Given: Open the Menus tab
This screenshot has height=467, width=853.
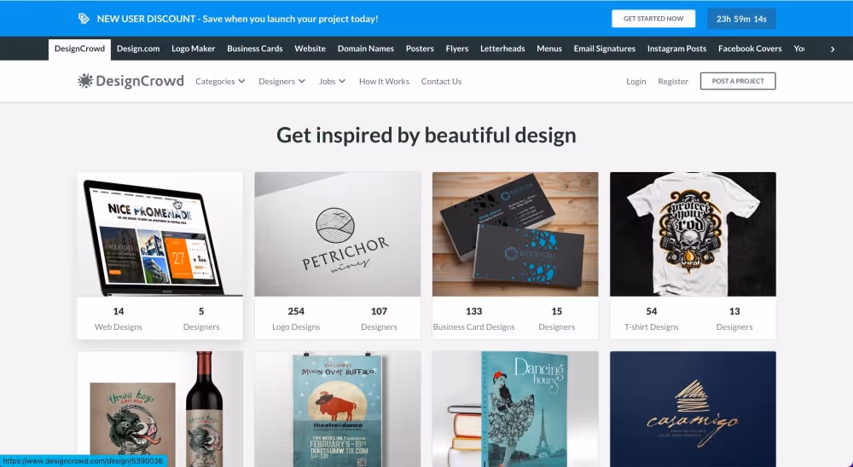Looking at the screenshot, I should (548, 49).
